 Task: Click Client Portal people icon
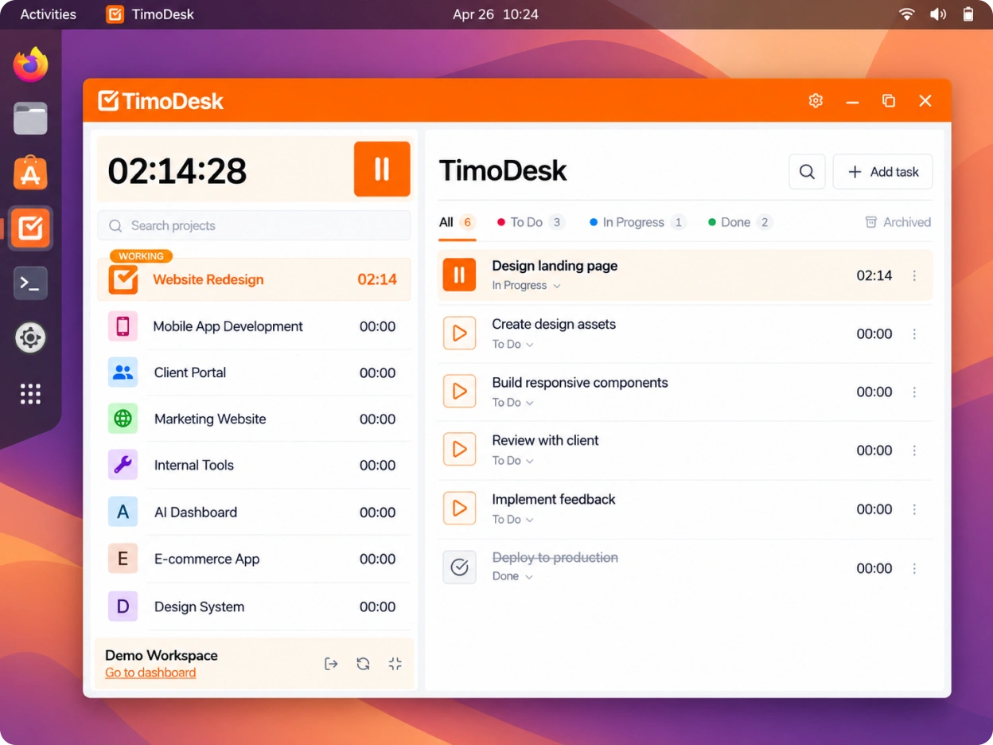[x=123, y=372]
